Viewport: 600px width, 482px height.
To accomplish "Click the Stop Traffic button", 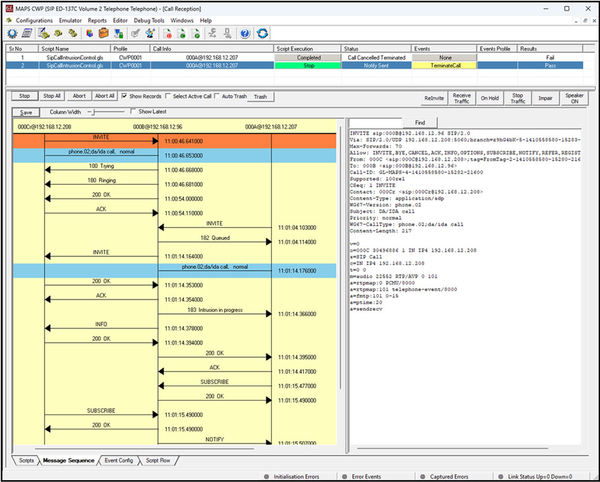I will tap(518, 98).
